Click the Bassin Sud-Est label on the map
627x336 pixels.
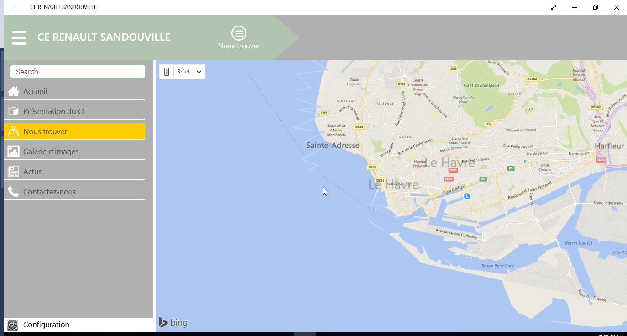click(x=578, y=243)
